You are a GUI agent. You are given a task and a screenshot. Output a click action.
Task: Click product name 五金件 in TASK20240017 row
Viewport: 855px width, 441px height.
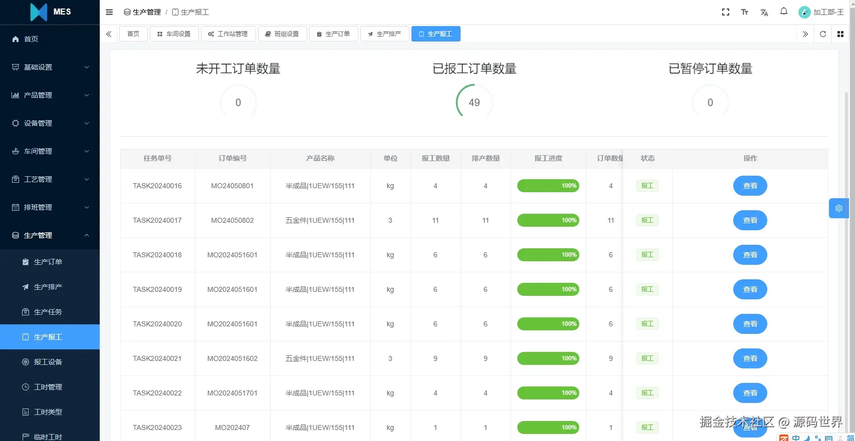pos(320,220)
